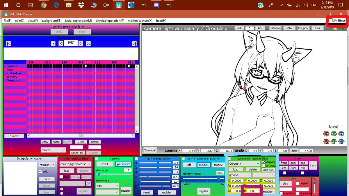Open Discord from the taskbar

pyautogui.click(x=156, y=5)
